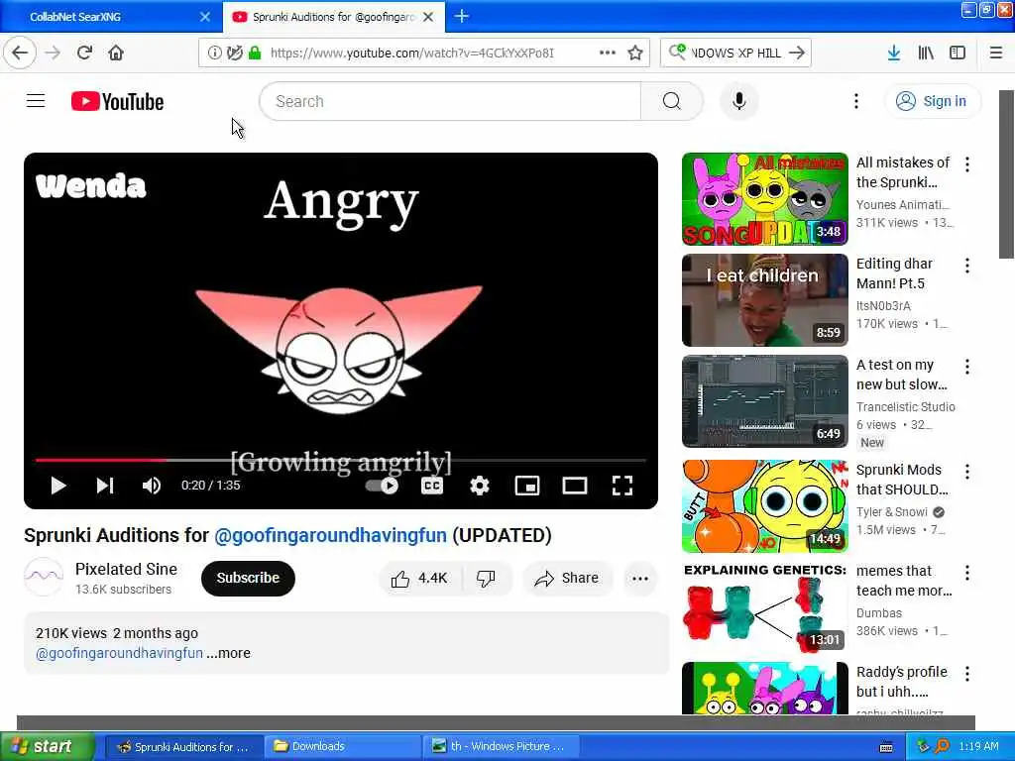Close the CollabNet SearXNG tab

[x=204, y=17]
